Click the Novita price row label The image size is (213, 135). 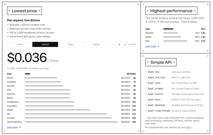click(10, 78)
